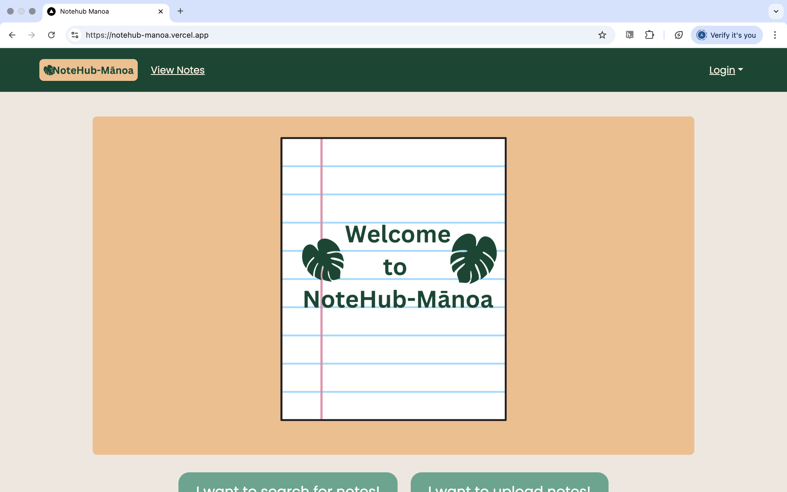The image size is (787, 492).
Task: Open the View Notes link
Action: (x=178, y=70)
